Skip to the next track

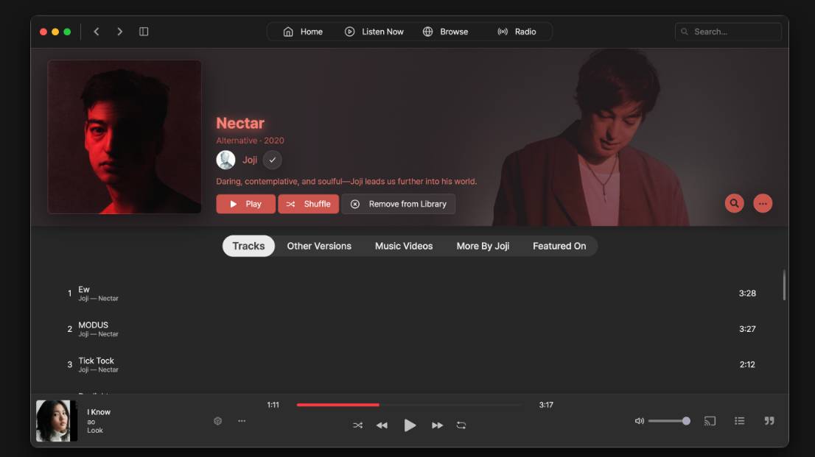tap(437, 425)
